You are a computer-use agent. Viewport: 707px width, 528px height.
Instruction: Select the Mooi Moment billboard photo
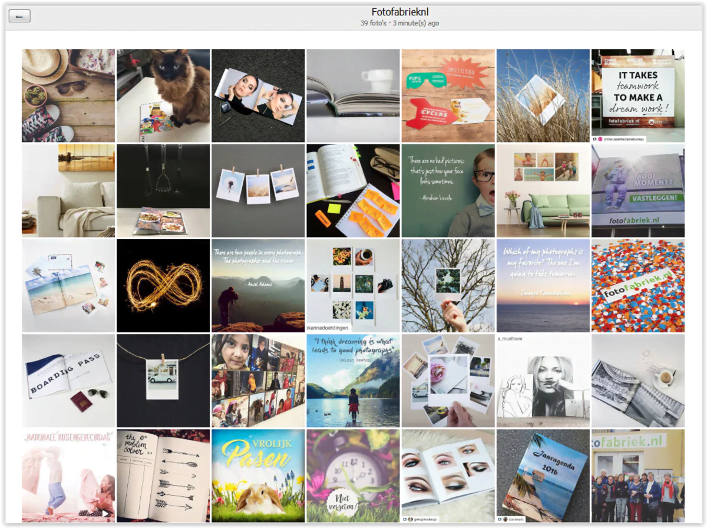(638, 191)
